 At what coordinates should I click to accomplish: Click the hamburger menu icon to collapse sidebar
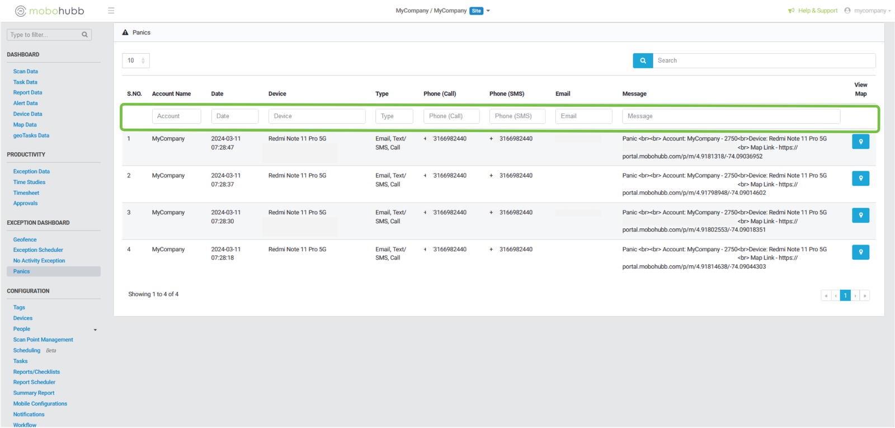click(111, 11)
